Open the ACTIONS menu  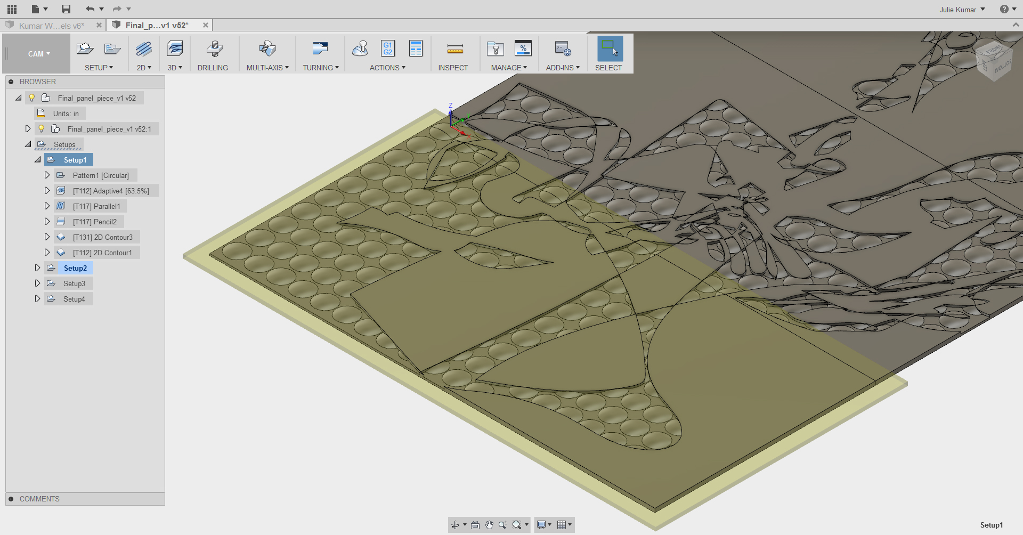(387, 68)
